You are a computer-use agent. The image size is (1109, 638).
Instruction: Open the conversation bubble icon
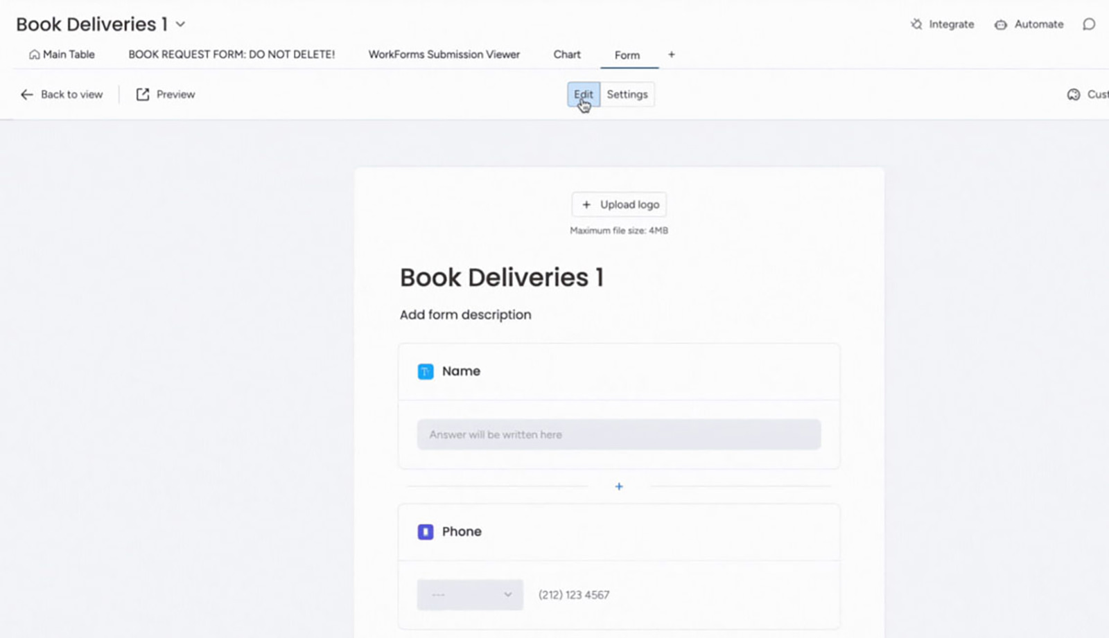tap(1089, 24)
